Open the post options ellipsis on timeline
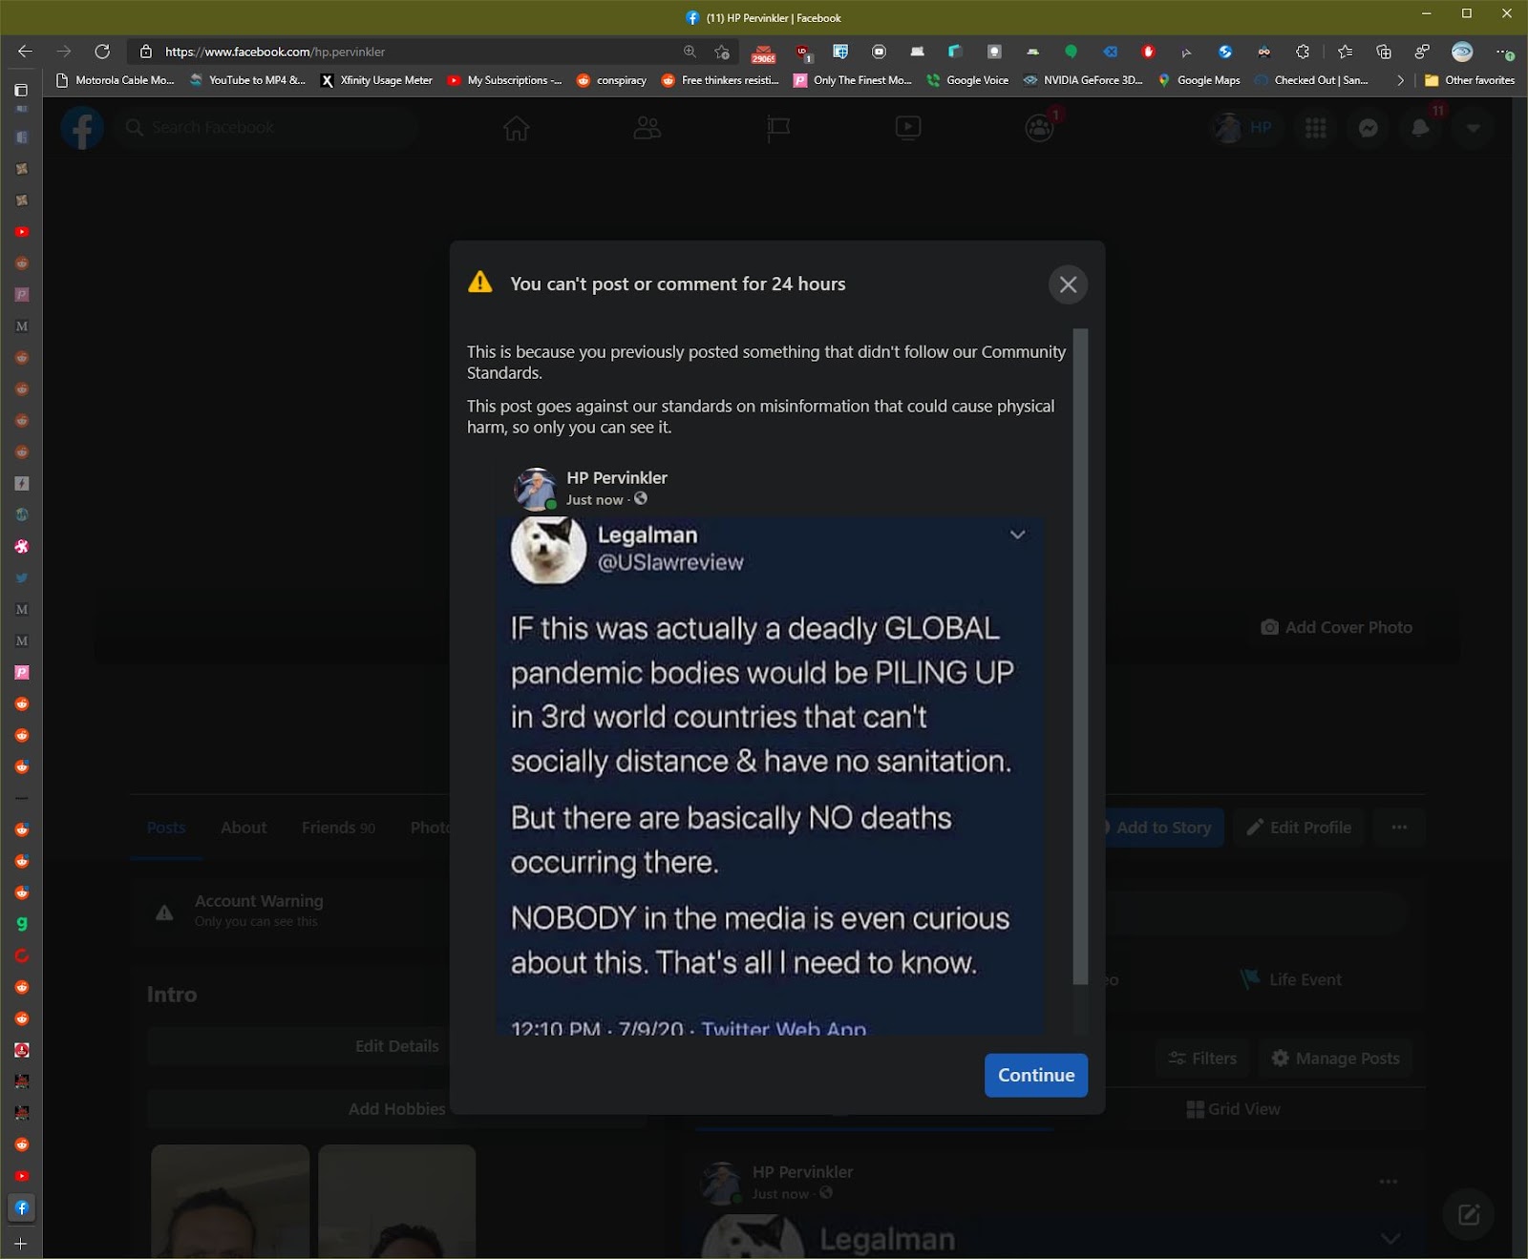This screenshot has height=1259, width=1528. click(x=1389, y=1182)
